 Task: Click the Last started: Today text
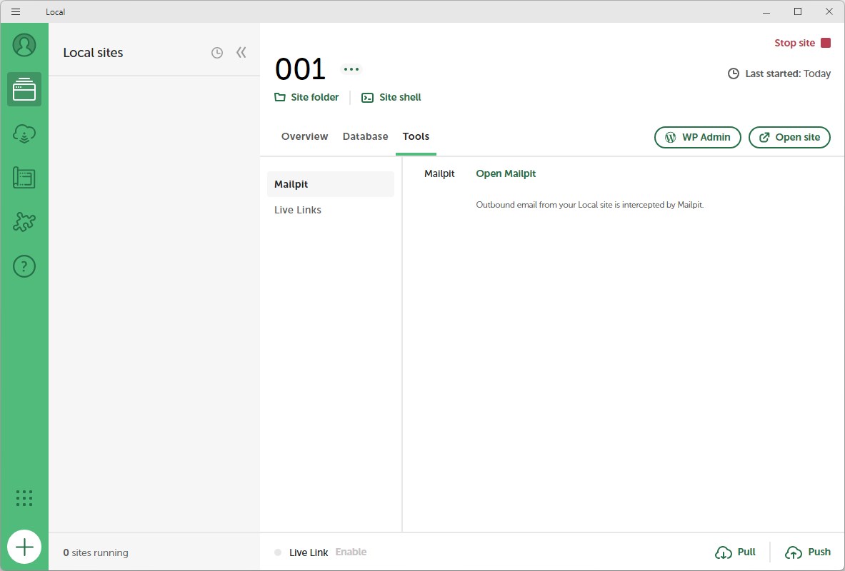click(779, 74)
